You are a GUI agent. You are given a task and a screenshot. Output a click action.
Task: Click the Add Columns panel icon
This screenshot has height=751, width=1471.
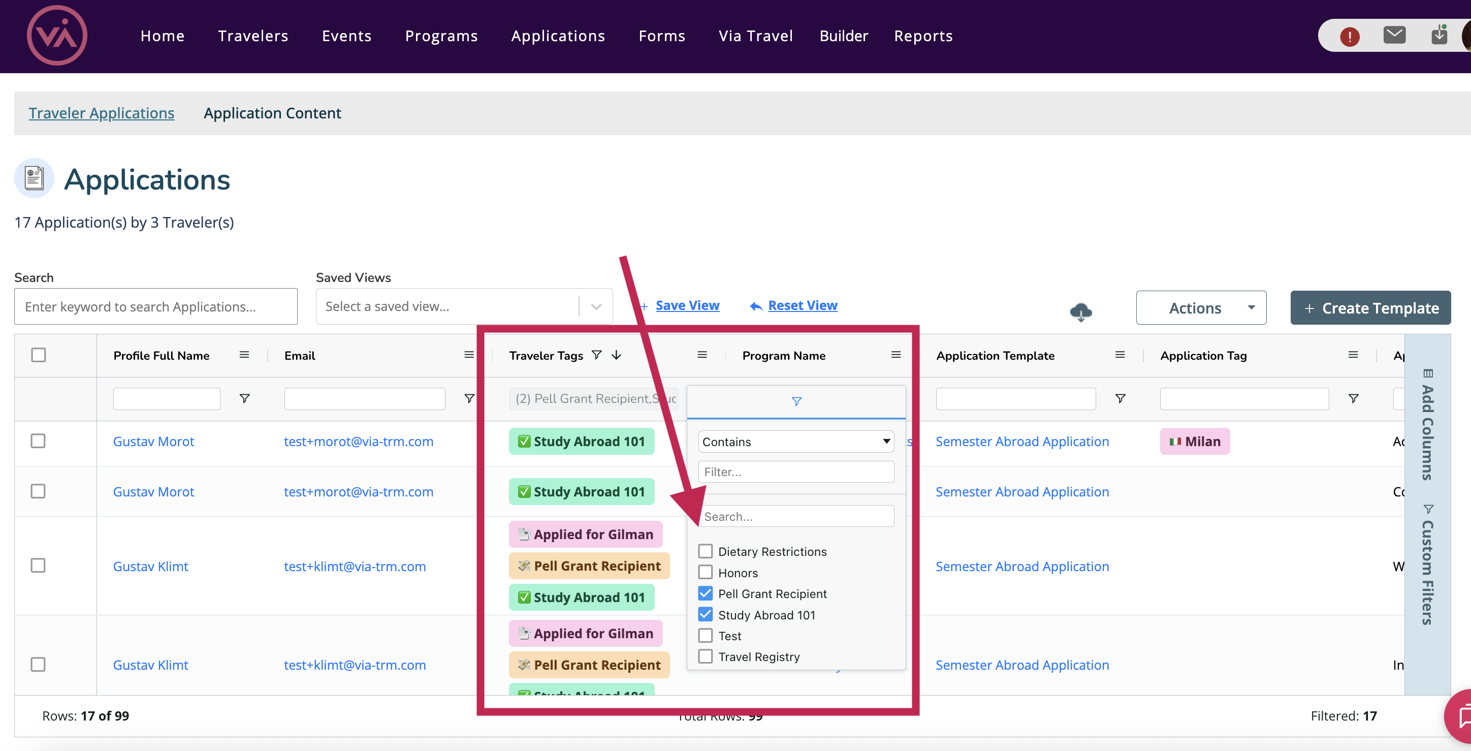click(x=1428, y=373)
